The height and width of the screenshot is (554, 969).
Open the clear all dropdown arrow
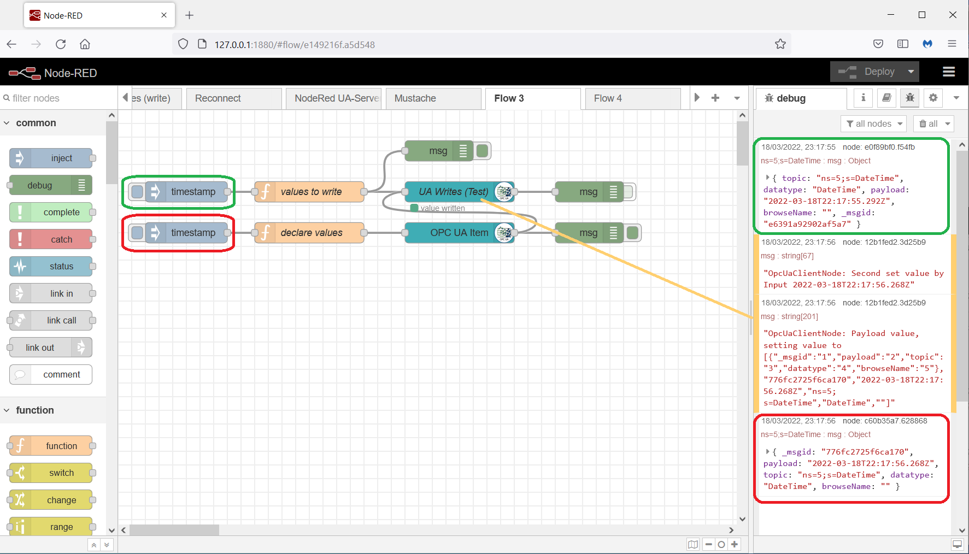tap(948, 124)
